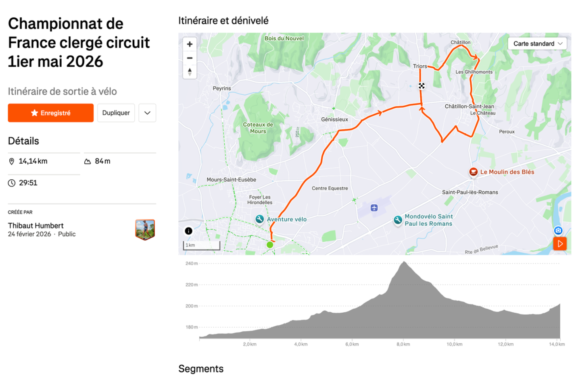The width and height of the screenshot is (576, 380).
Task: Click the Segments section heading
Action: tap(201, 369)
